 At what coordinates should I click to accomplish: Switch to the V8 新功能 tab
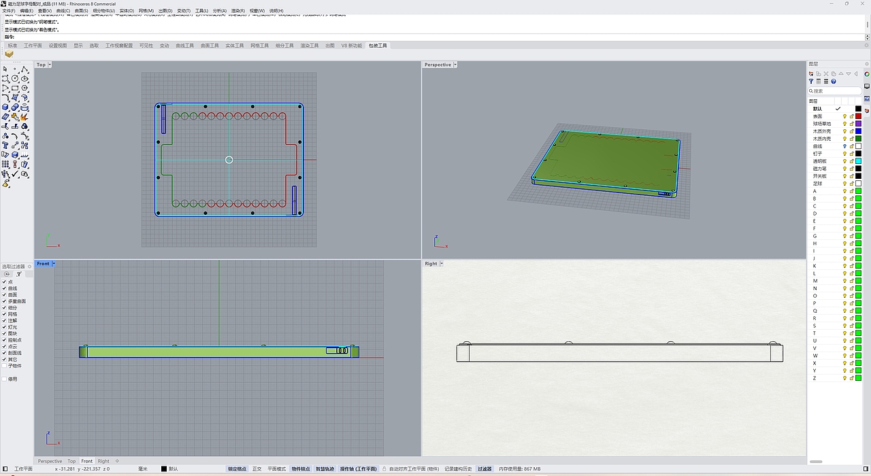point(352,46)
